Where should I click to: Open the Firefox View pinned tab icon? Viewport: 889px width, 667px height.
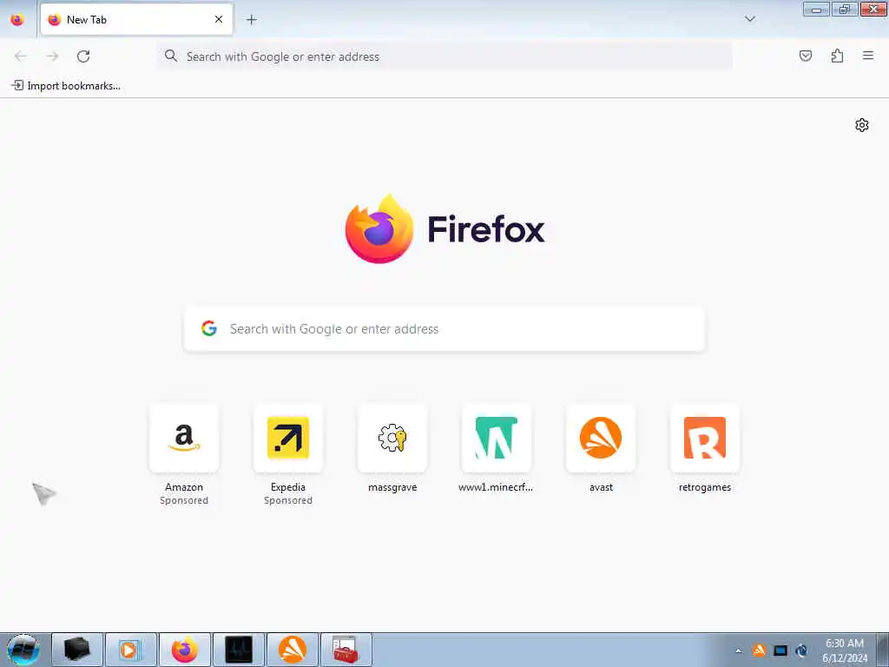[x=17, y=20]
